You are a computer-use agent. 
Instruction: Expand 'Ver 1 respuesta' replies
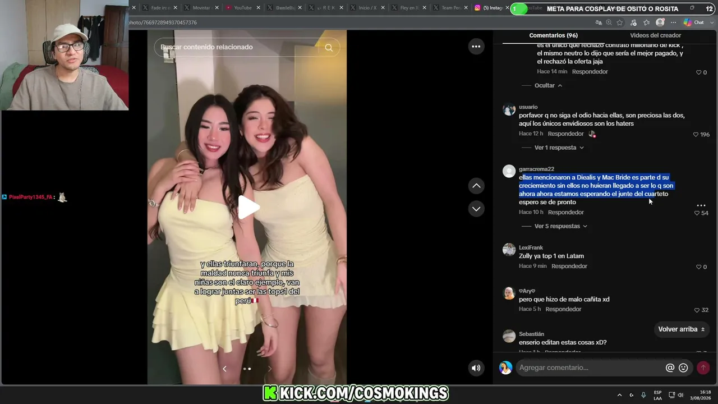point(559,148)
